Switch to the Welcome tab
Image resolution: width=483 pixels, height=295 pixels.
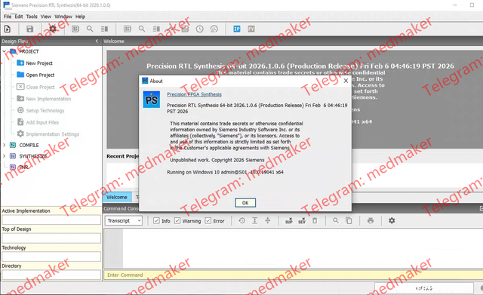click(x=117, y=197)
